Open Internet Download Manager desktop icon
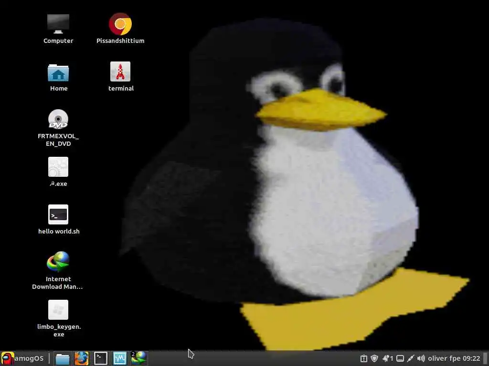Image resolution: width=489 pixels, height=366 pixels. (58, 262)
